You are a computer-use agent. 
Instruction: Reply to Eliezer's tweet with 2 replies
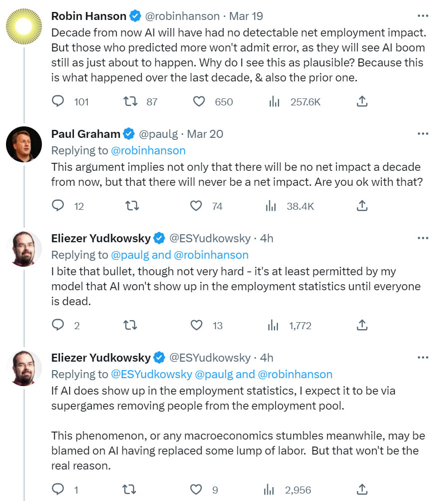pos(58,325)
